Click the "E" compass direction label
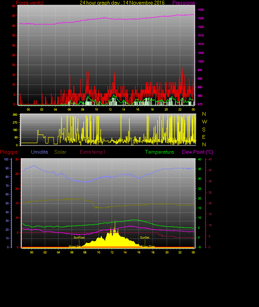The height and width of the screenshot is (307, 259). point(204,137)
